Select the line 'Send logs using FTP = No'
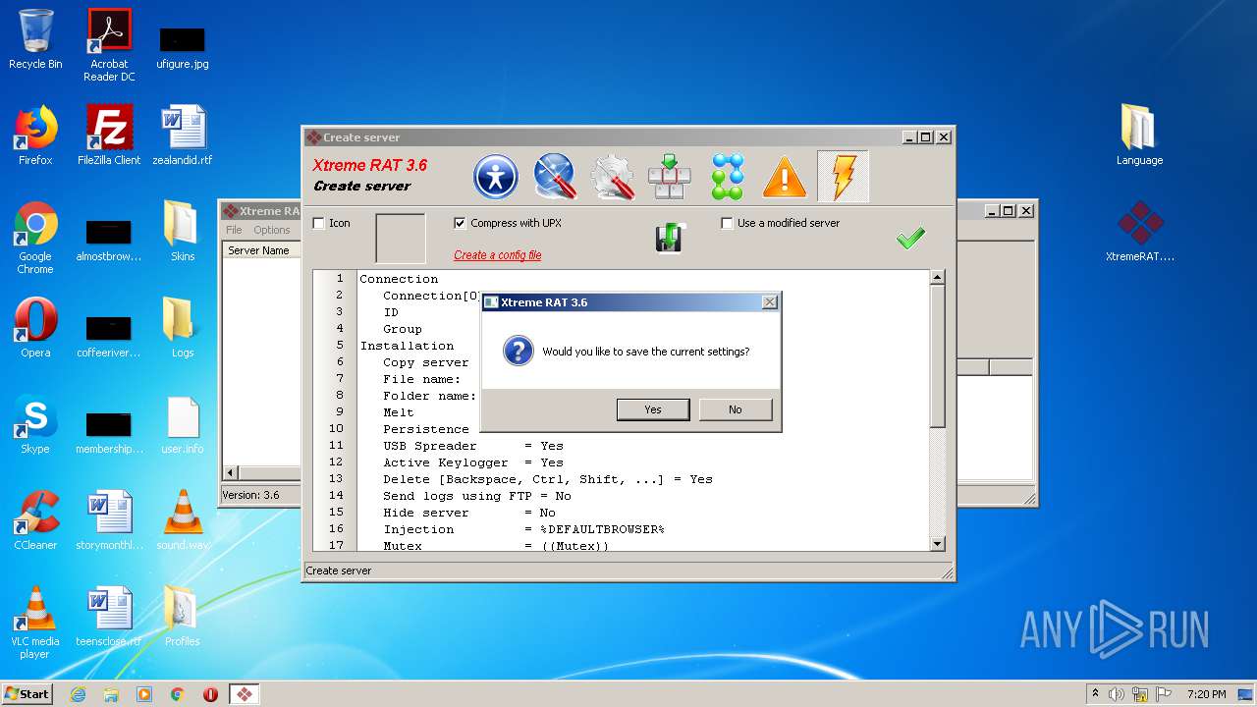Viewport: 1257px width, 707px height. point(477,496)
